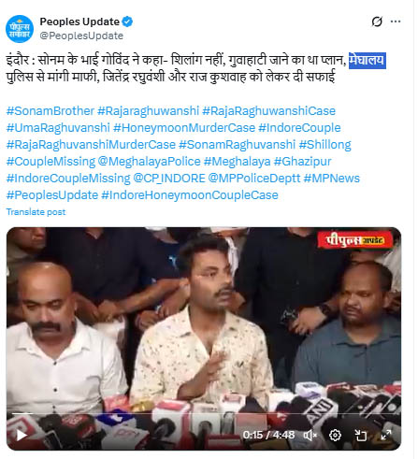Click the Peoples Update profile avatar
418x459 pixels.
pos(20,29)
